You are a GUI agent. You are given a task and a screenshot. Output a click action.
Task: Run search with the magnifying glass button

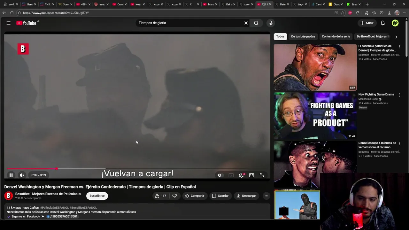(x=256, y=23)
